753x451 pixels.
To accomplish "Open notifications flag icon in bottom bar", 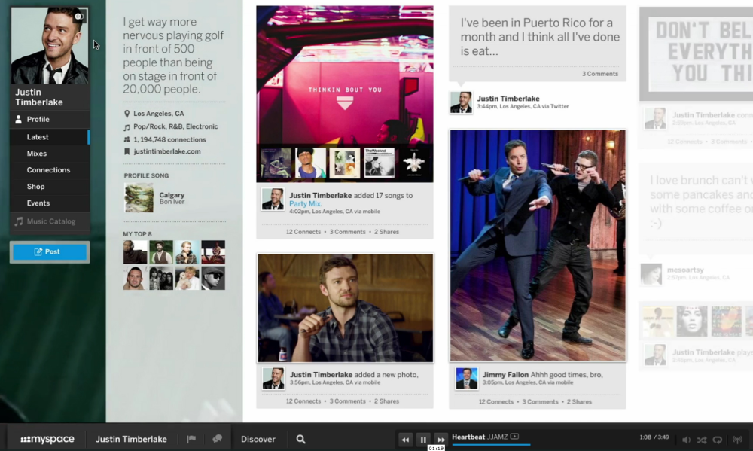I will pos(191,440).
